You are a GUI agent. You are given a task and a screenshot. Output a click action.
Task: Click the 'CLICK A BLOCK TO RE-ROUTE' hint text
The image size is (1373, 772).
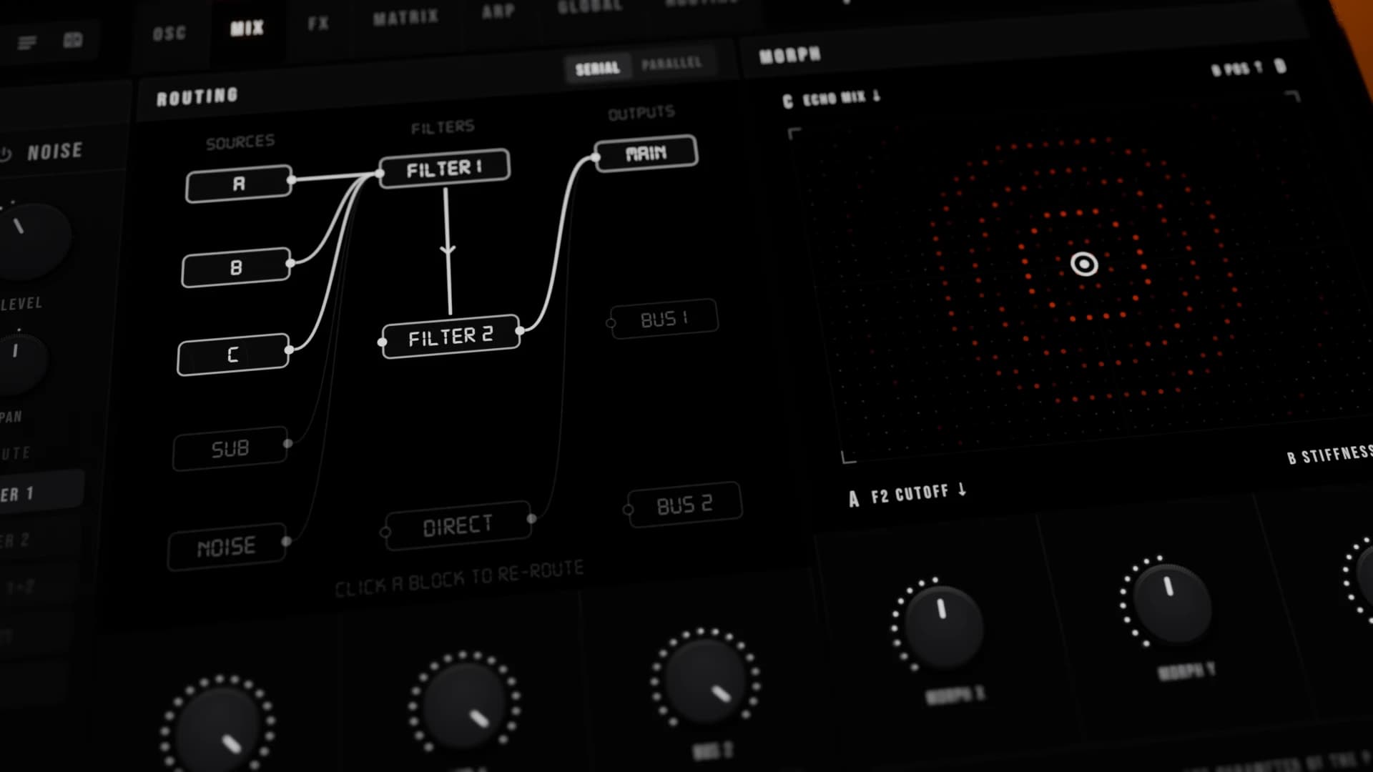click(x=460, y=578)
